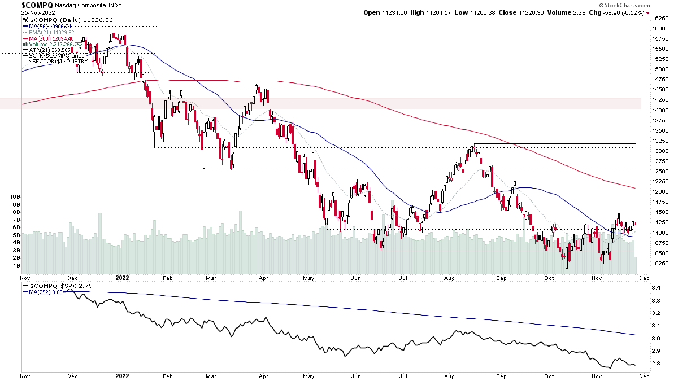Click the 15000 price axis label

point(660,69)
